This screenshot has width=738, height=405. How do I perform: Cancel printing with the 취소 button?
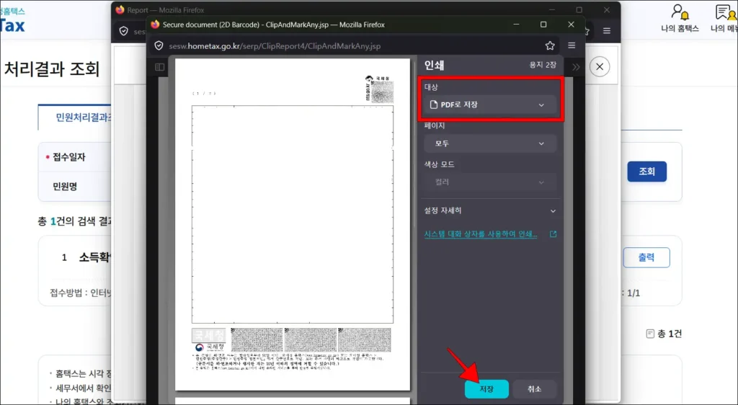tap(534, 389)
